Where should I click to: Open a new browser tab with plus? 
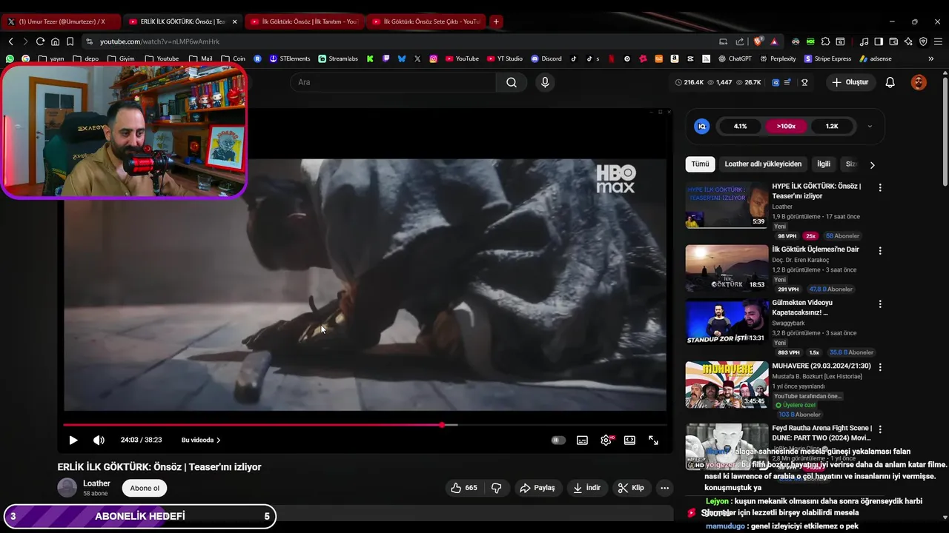coord(496,21)
